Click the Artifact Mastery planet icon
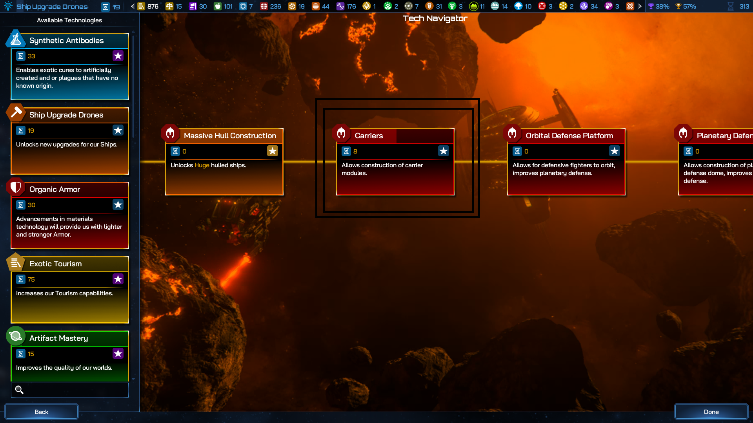The height and width of the screenshot is (423, 753). click(x=16, y=336)
